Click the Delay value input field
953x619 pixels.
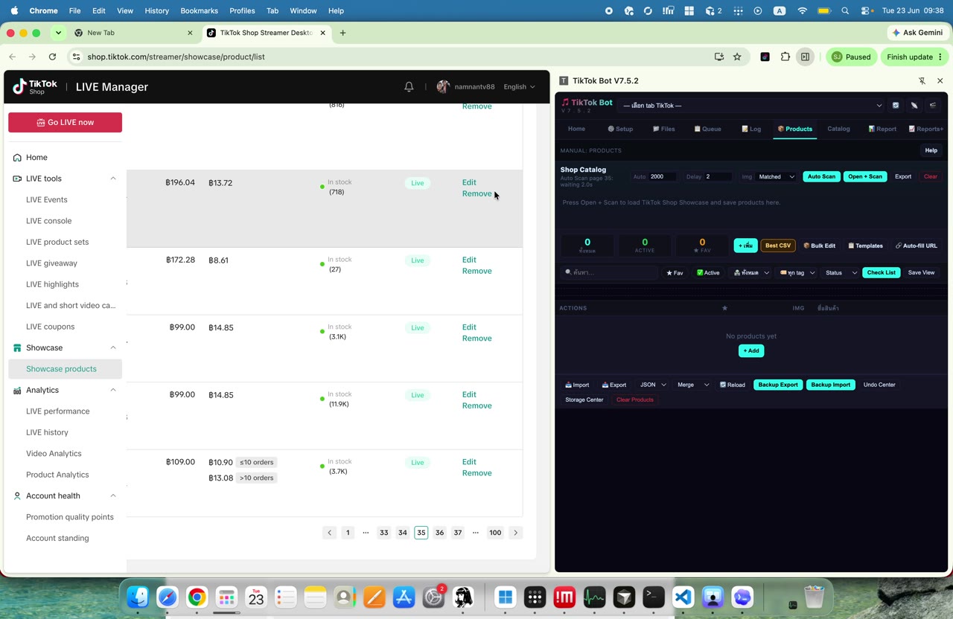718,176
